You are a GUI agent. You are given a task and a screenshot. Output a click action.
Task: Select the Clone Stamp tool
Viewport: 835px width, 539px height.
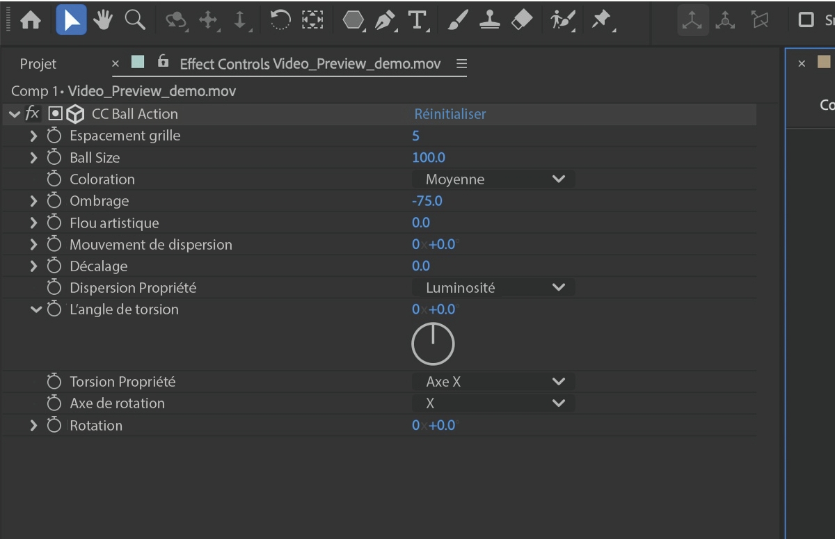click(x=489, y=19)
